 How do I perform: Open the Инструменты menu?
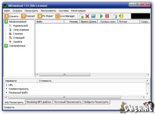pyautogui.click(x=48, y=11)
